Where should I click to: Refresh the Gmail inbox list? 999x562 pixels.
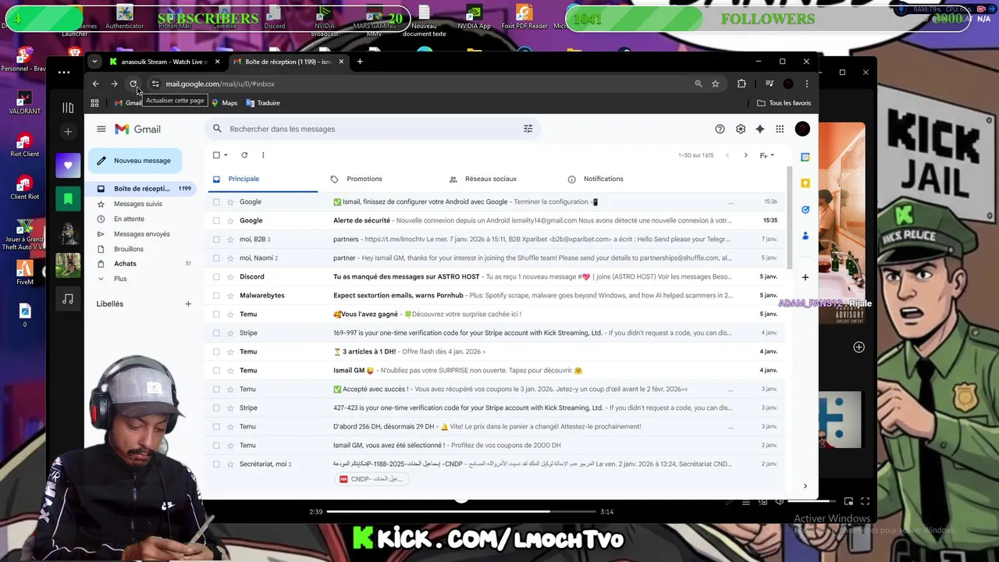click(244, 155)
